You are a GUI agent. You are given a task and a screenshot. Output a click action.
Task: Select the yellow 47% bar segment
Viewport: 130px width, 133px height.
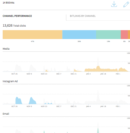[32, 35]
